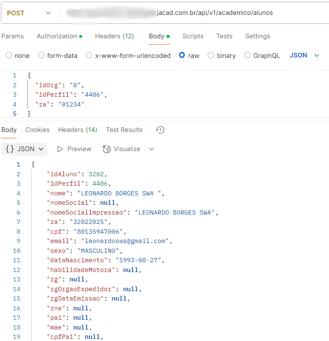Switch to the Params tab

click(13, 36)
